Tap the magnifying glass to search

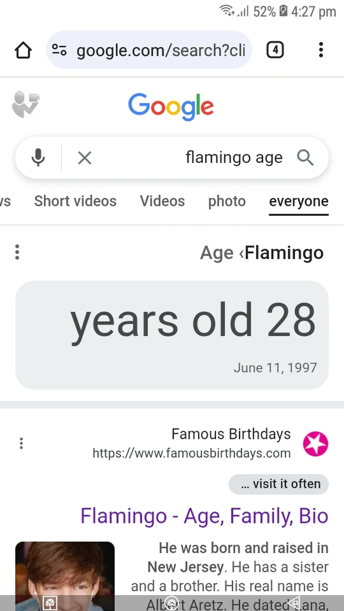[x=305, y=158]
